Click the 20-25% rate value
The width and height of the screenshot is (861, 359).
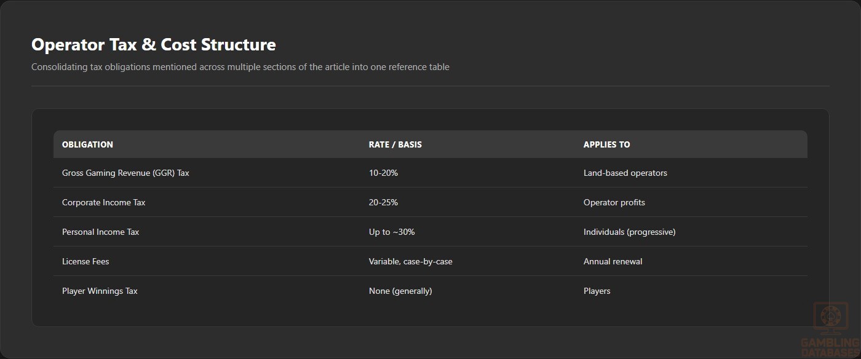click(384, 202)
